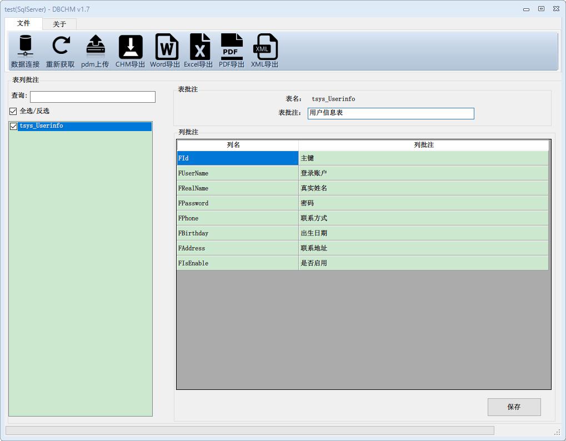Switch to the 关于 tab

tap(59, 24)
